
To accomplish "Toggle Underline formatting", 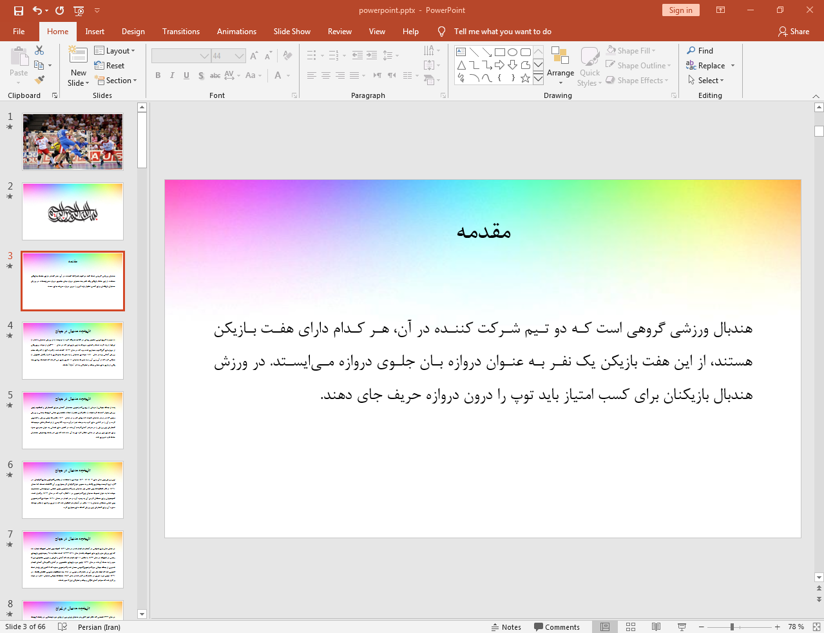I will click(x=186, y=75).
